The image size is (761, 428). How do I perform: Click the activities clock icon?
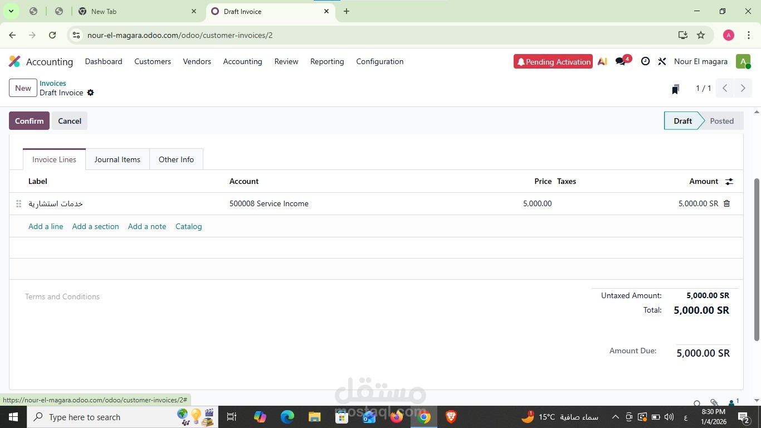645,61
